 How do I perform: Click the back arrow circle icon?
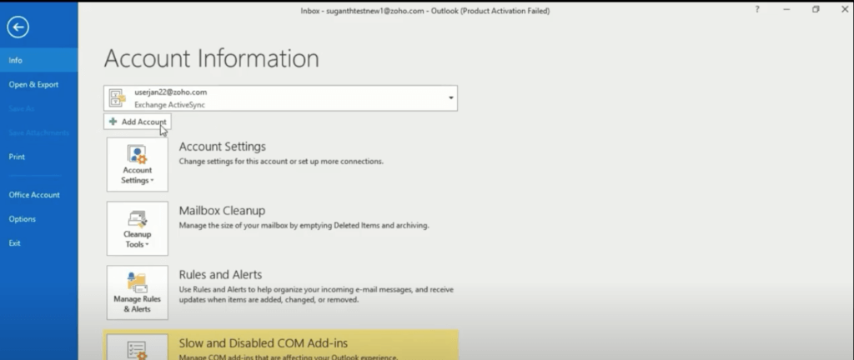(18, 27)
